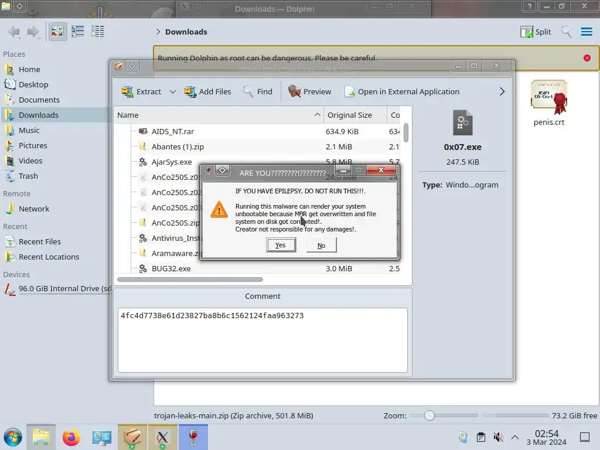The width and height of the screenshot is (600, 450).
Task: Sort archive list by Original Size
Action: 355,115
